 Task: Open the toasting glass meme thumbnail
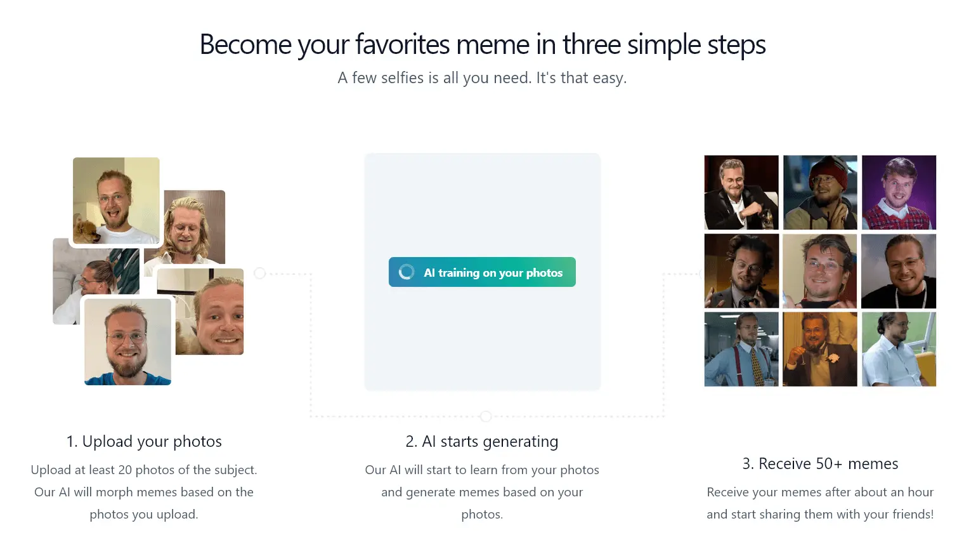point(820,349)
